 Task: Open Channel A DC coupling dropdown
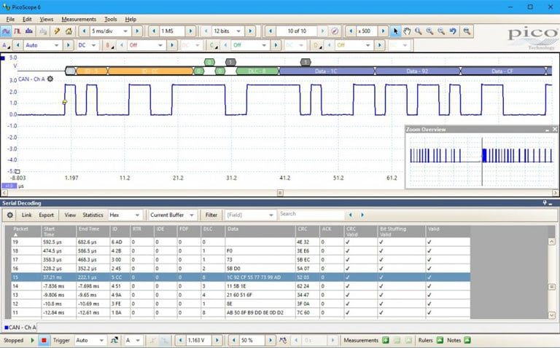tap(93, 45)
